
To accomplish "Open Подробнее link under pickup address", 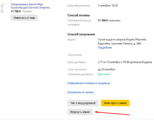I will tap(105, 47).
